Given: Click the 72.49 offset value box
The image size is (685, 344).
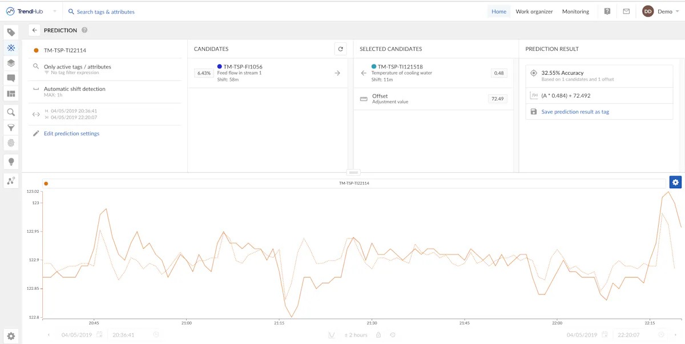Looking at the screenshot, I should [497, 99].
